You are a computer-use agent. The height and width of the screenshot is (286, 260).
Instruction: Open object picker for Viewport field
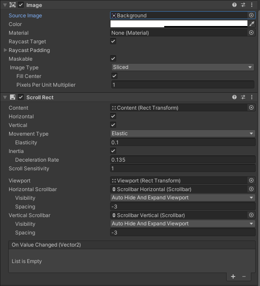(251, 180)
